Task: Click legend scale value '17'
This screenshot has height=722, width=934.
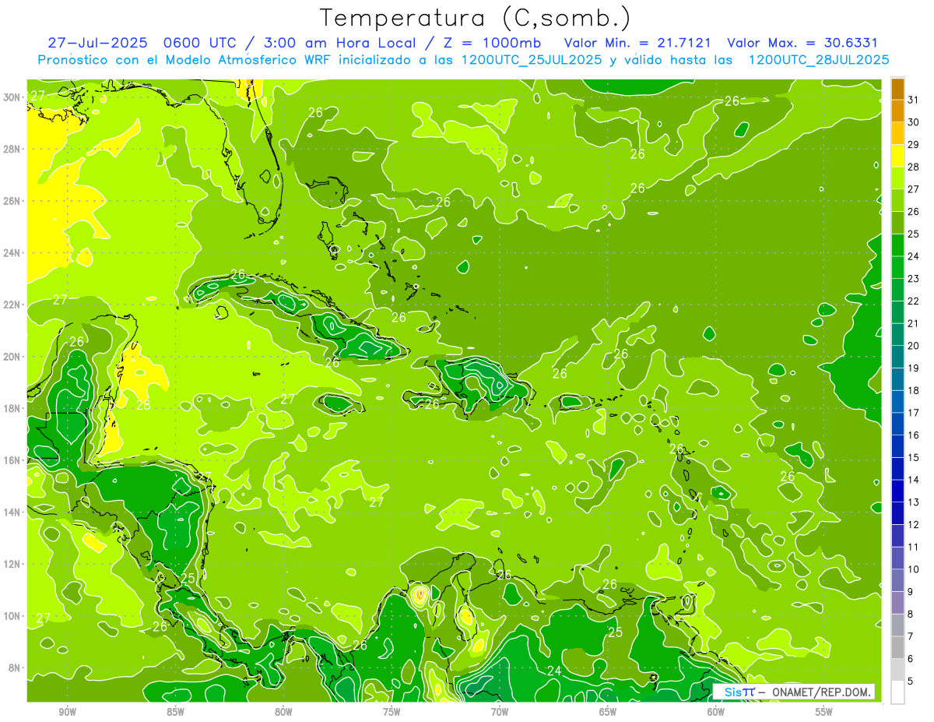Action: click(915, 413)
